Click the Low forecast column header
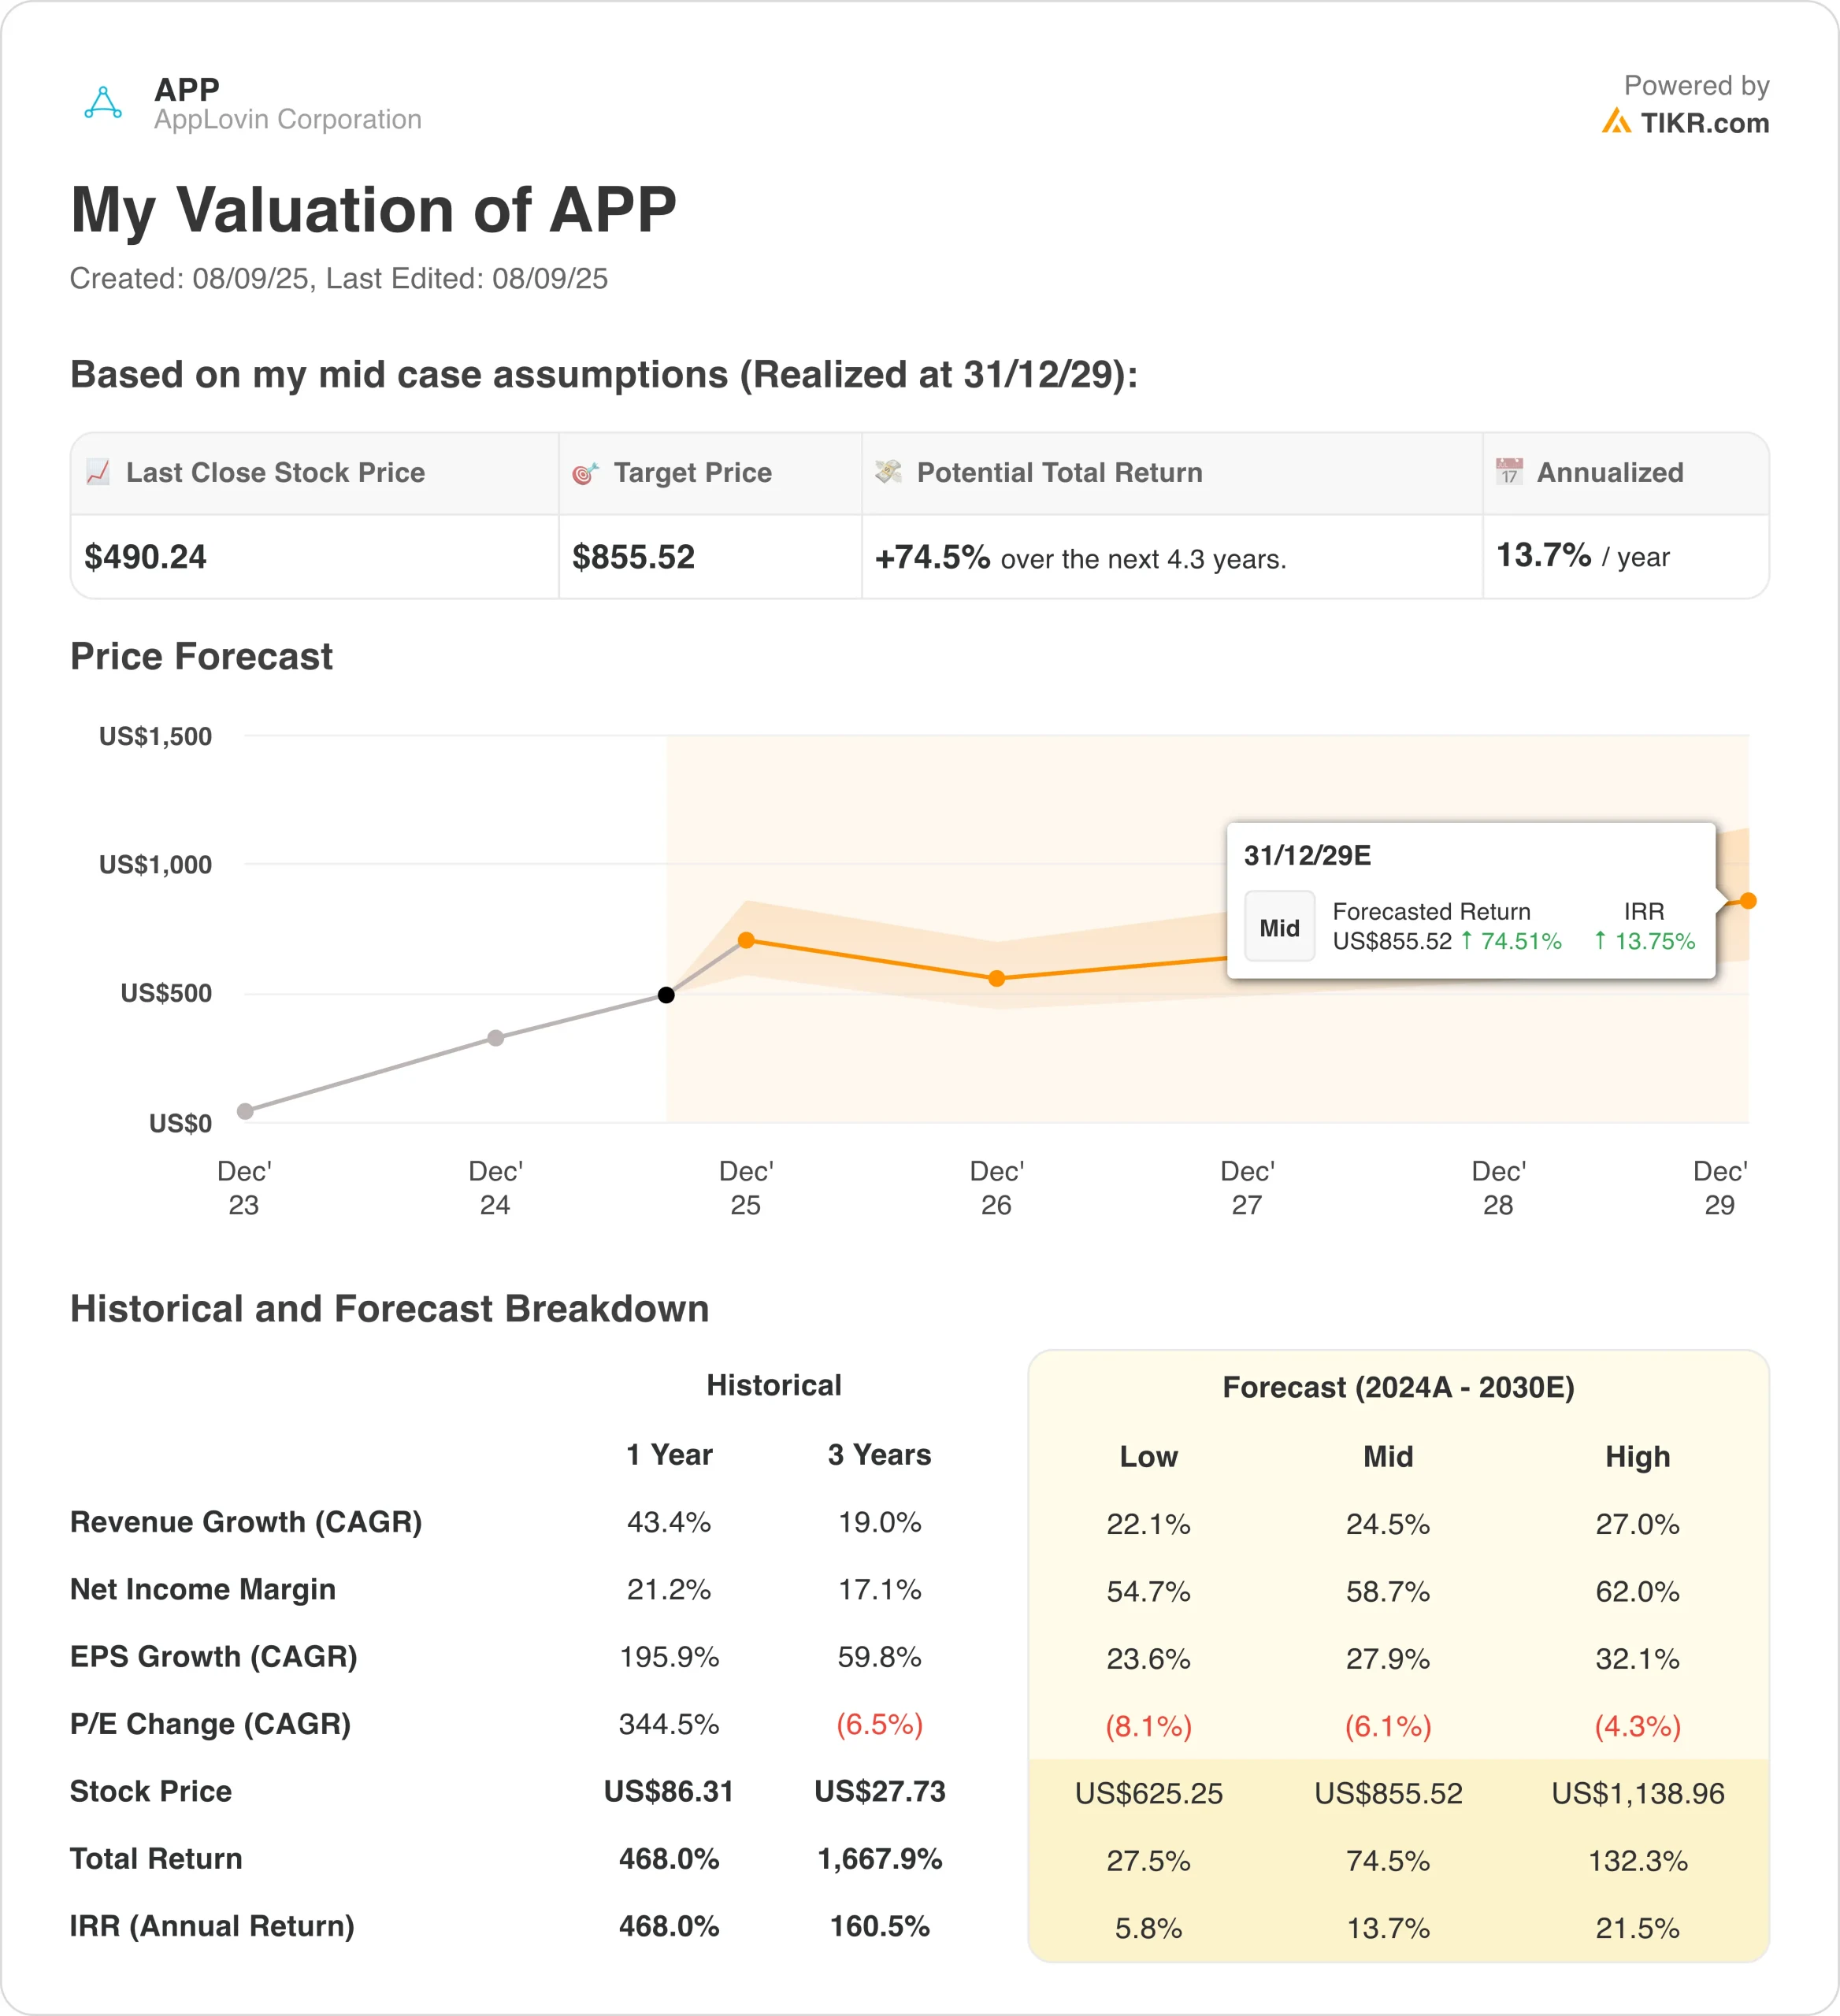Screen dimensions: 1840x2016 pyautogui.click(x=1148, y=1456)
